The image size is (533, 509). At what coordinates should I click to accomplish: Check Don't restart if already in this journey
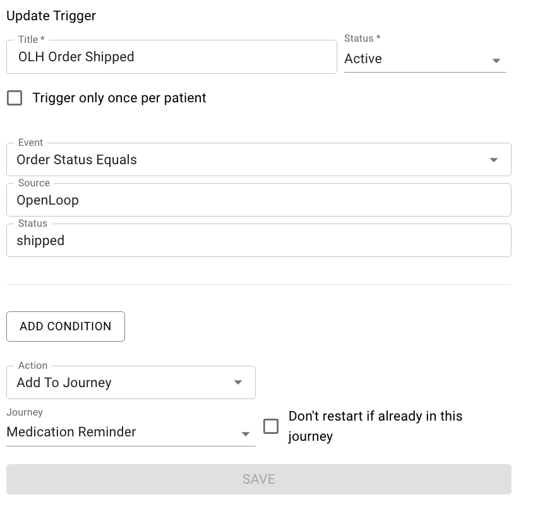point(271,426)
